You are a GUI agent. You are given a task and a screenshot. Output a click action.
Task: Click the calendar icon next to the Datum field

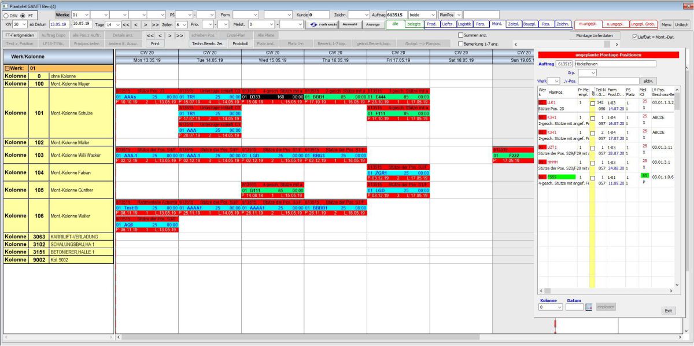[x=588, y=307]
